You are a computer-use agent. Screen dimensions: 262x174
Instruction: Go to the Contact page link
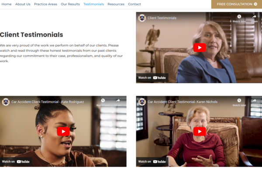tap(134, 4)
